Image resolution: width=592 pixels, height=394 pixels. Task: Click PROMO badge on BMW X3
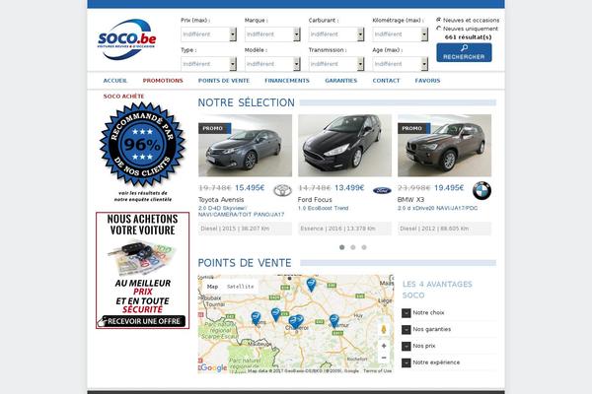(413, 128)
